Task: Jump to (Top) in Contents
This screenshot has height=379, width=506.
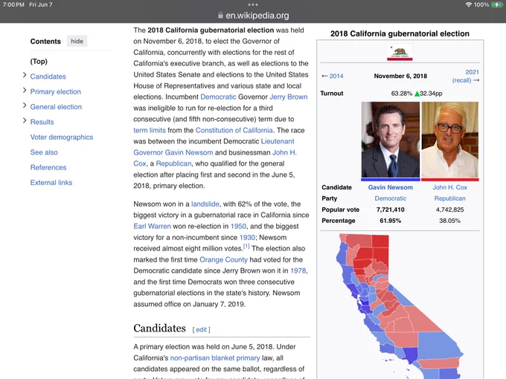Action: point(39,61)
